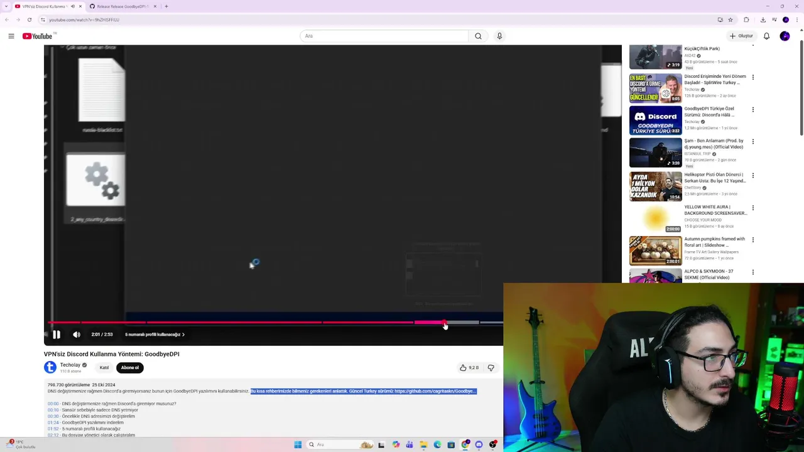The image size is (804, 452).
Task: Open the Techolay channel avatar
Action: (x=50, y=367)
